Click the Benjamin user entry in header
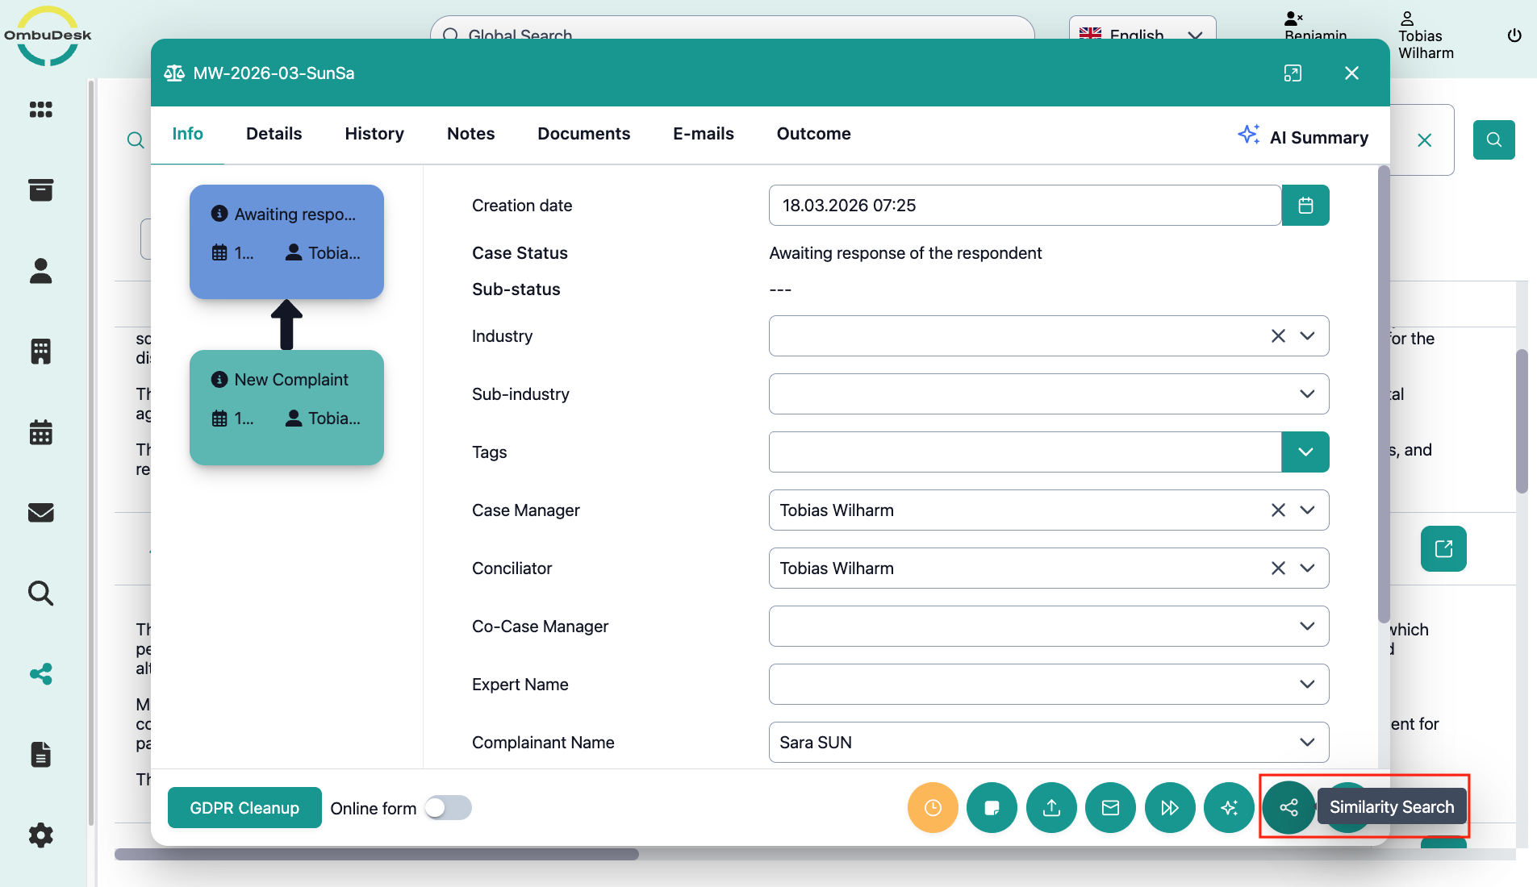Image resolution: width=1537 pixels, height=887 pixels. coord(1316,27)
